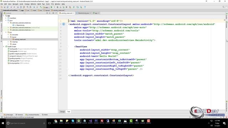Click the Windows Start button

tap(3, 123)
